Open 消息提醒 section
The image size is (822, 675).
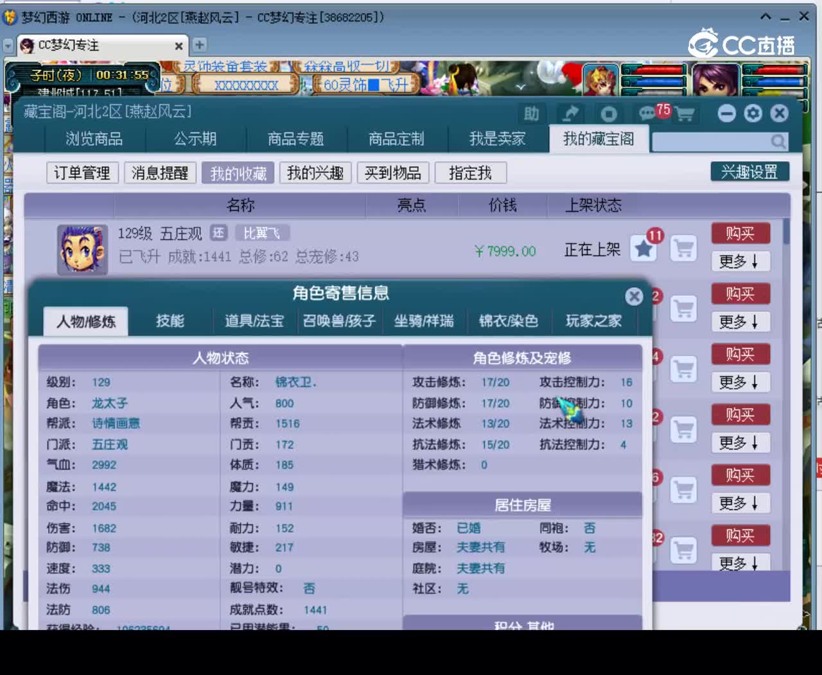click(x=160, y=173)
